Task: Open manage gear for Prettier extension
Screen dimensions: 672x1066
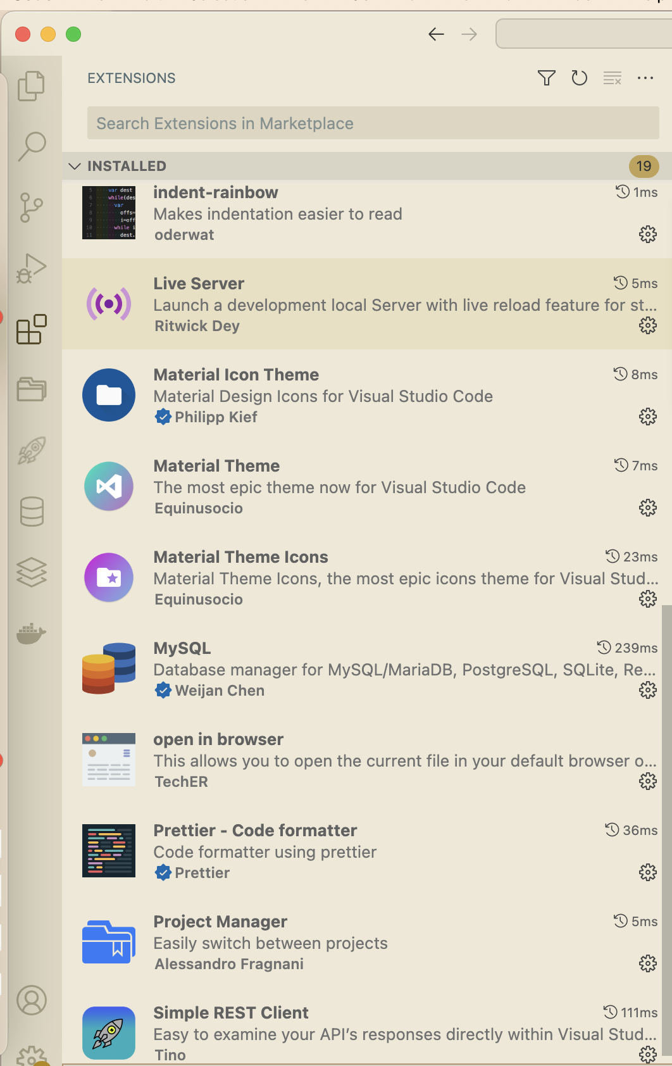Action: click(x=648, y=872)
